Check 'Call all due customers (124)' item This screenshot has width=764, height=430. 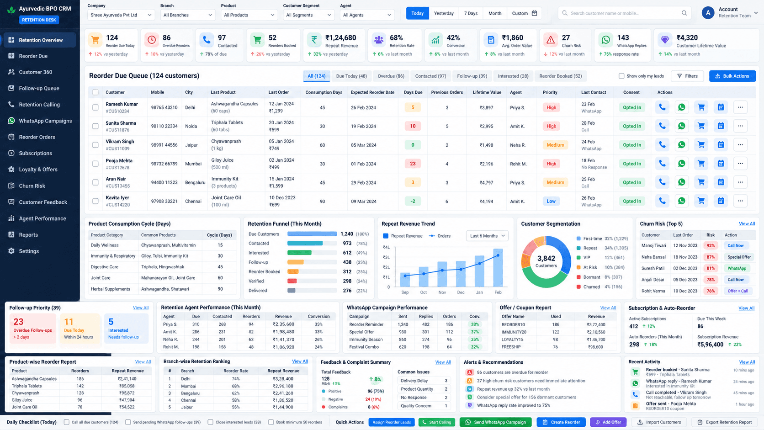(x=67, y=422)
